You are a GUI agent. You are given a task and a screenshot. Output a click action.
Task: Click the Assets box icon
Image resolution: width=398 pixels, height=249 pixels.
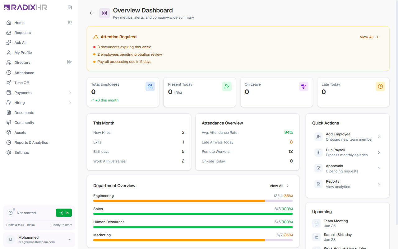coord(9,132)
